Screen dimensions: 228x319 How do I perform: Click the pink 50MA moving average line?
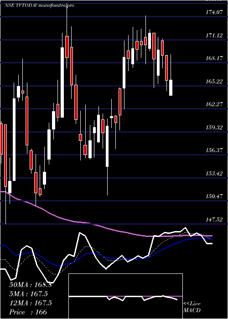point(106,228)
